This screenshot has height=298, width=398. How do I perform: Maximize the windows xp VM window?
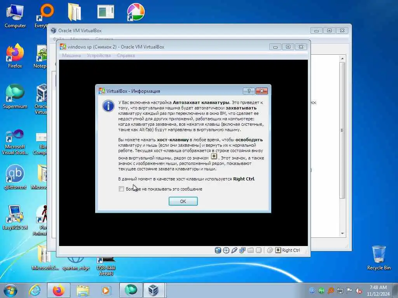288,47
